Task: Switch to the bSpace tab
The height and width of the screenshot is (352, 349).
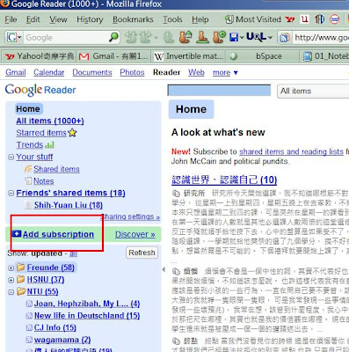Action: click(x=263, y=56)
